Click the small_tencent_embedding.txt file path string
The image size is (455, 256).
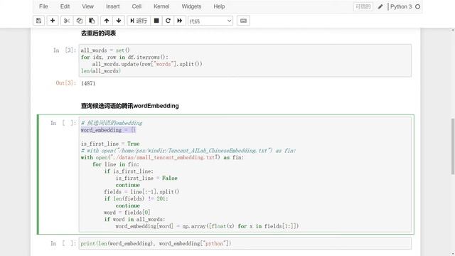[164, 157]
